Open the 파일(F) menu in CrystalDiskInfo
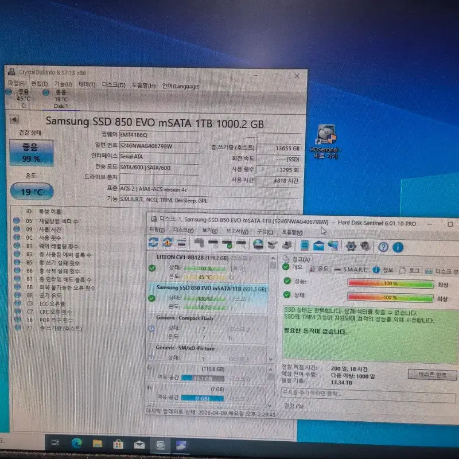 pyautogui.click(x=16, y=83)
